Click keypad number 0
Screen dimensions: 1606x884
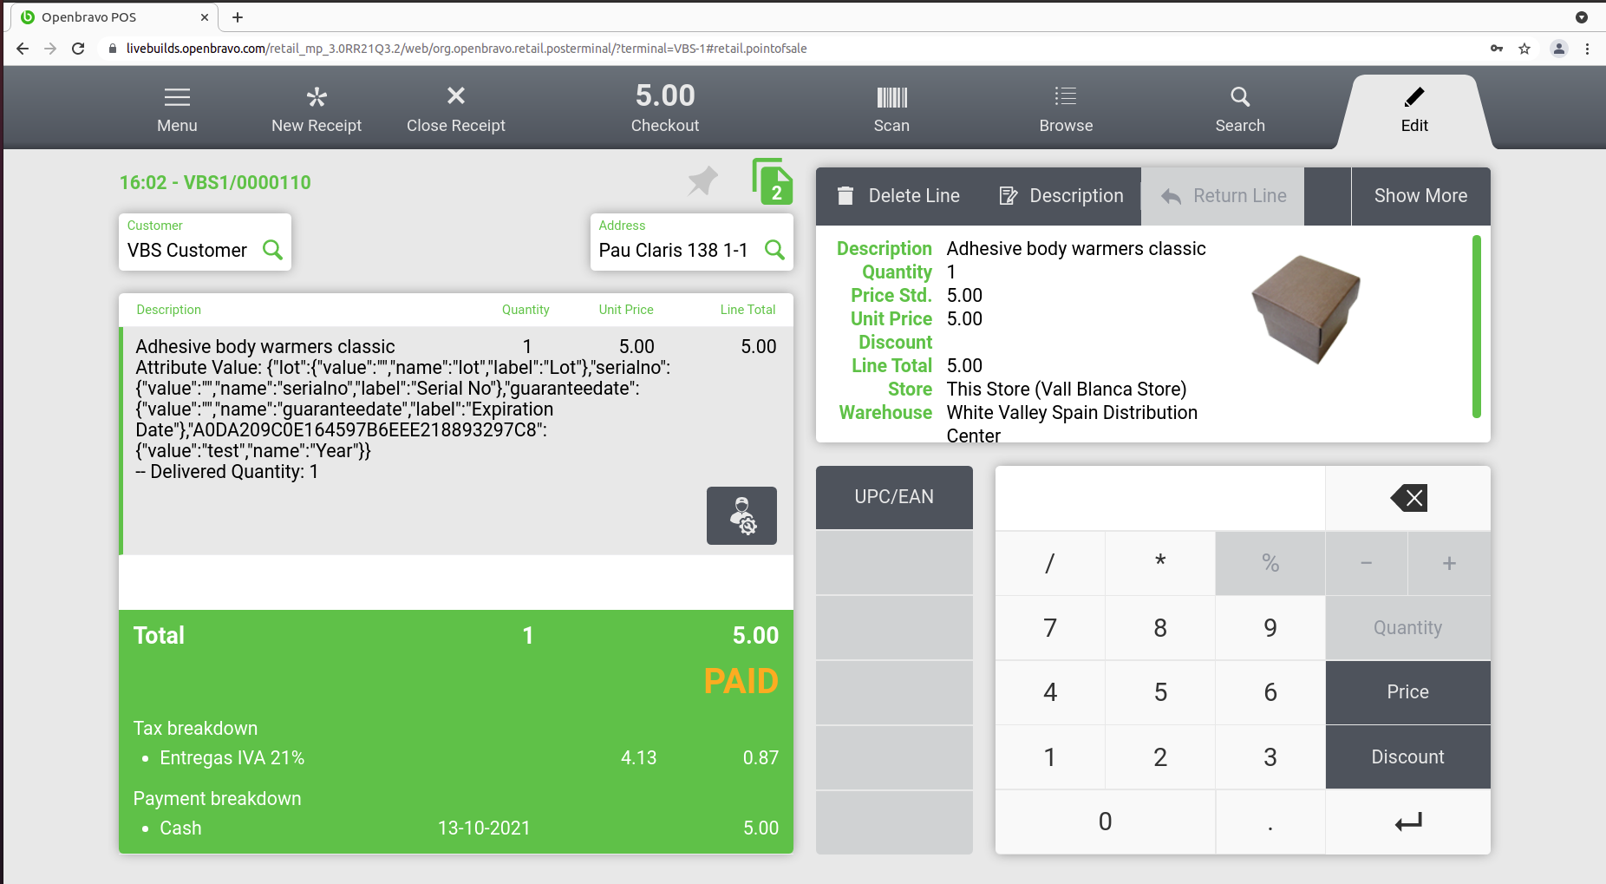(1105, 822)
